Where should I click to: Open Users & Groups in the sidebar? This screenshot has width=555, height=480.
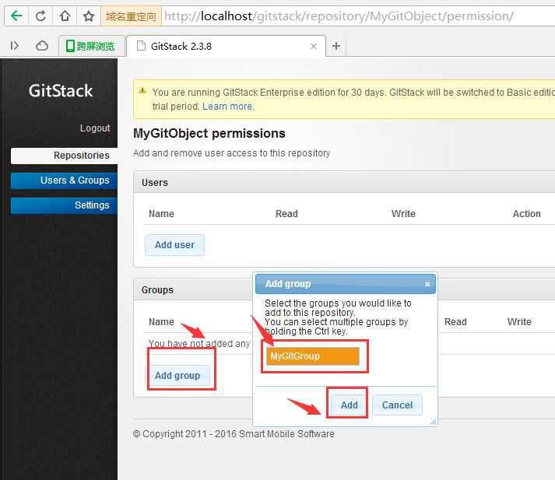point(64,180)
